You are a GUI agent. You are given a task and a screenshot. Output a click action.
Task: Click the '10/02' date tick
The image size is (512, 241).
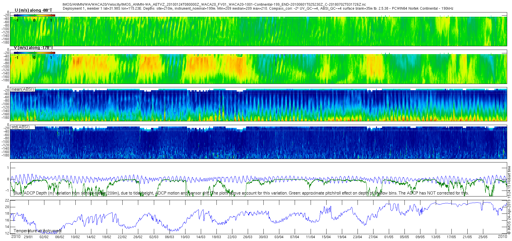75,237
